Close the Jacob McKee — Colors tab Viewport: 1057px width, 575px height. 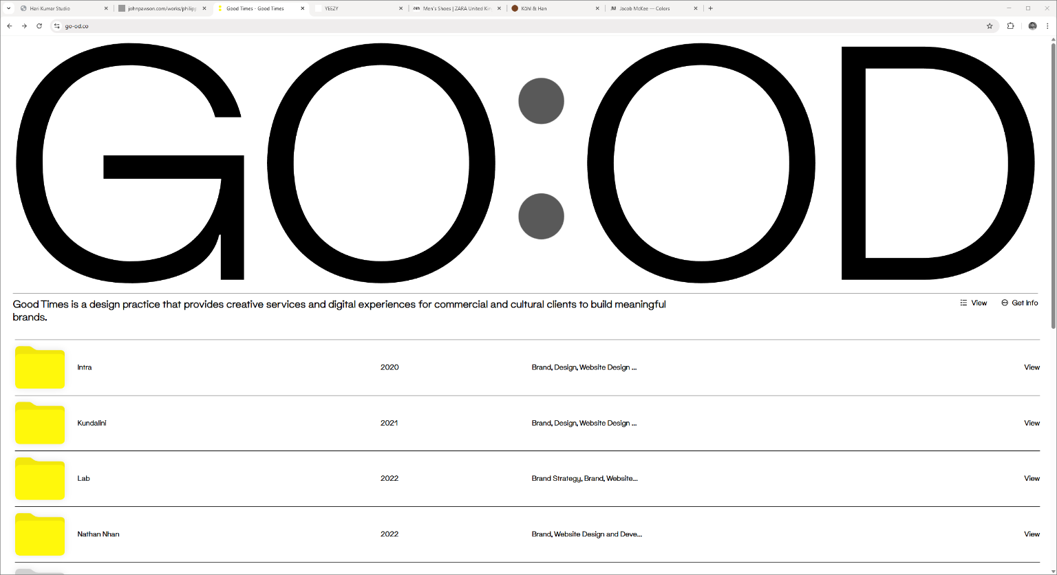[696, 8]
